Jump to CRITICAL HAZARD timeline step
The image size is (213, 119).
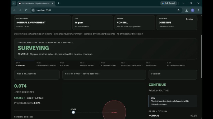[x=87, y=64]
